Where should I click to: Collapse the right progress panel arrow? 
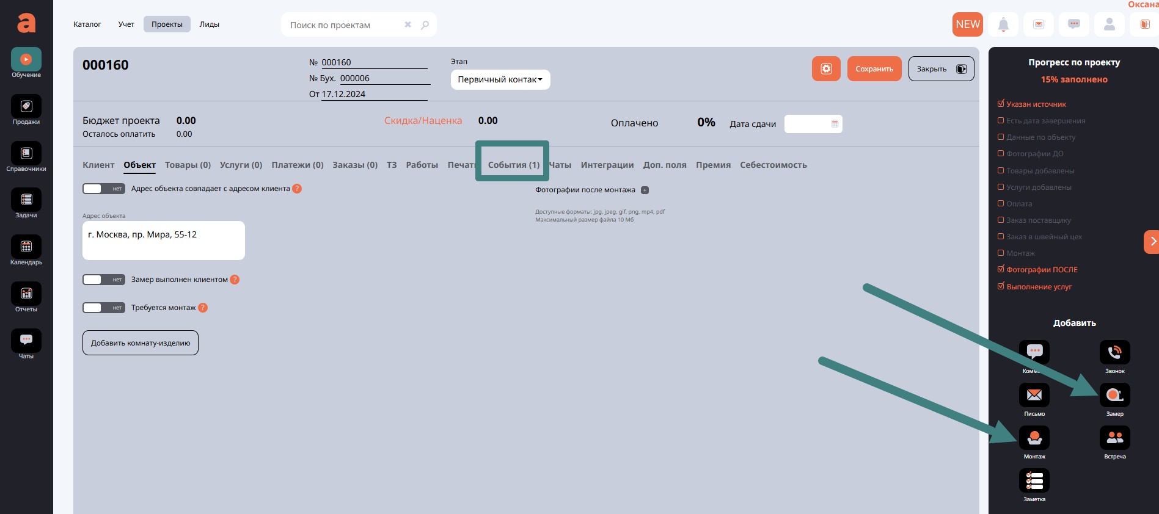pos(1152,242)
